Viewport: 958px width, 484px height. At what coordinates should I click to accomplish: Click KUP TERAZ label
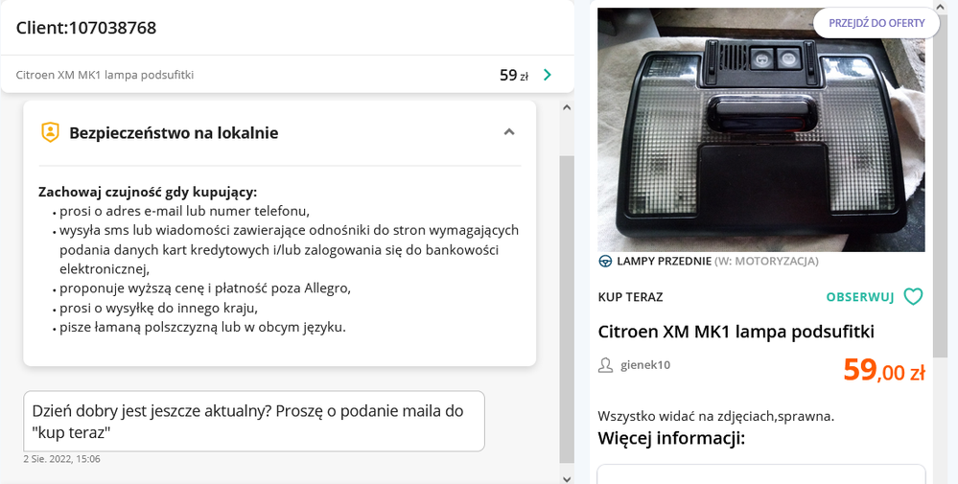click(631, 297)
